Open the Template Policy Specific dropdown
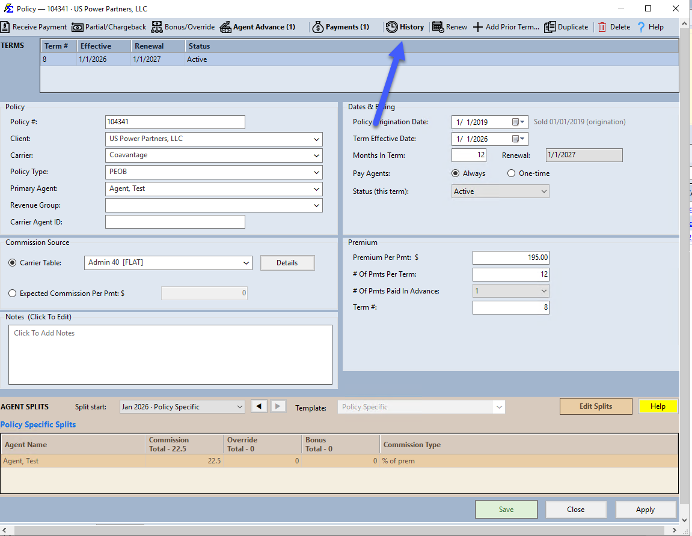Viewport: 692px width, 536px height. [x=498, y=407]
